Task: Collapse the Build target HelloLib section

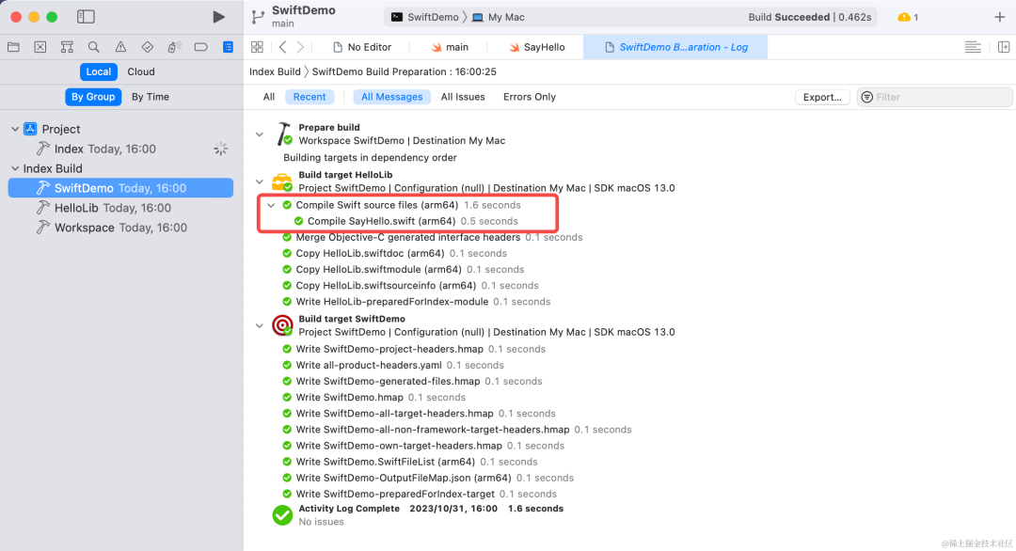Action: tap(260, 181)
